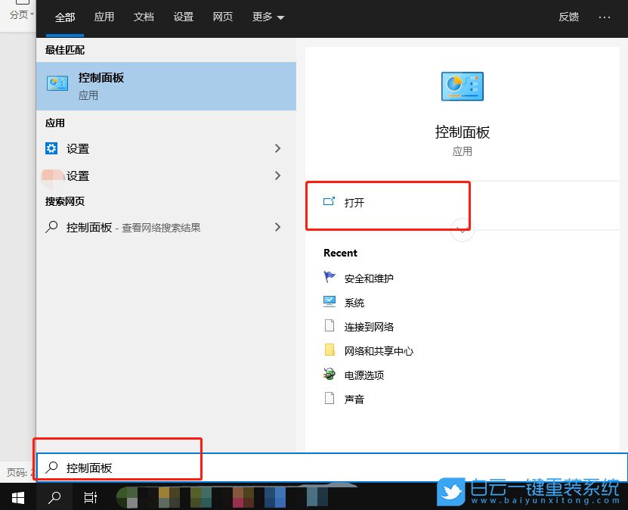
Task: Switch to the 文档 tab
Action: pos(144,16)
